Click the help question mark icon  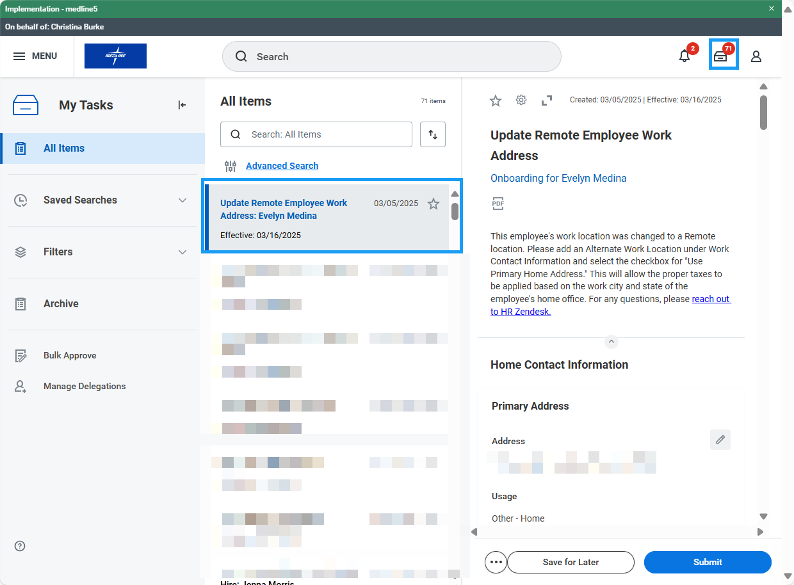tap(20, 546)
